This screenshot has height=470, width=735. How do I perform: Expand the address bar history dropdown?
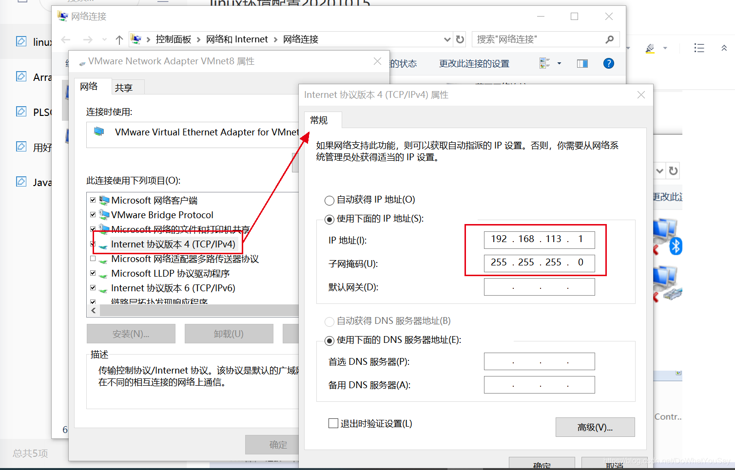447,39
